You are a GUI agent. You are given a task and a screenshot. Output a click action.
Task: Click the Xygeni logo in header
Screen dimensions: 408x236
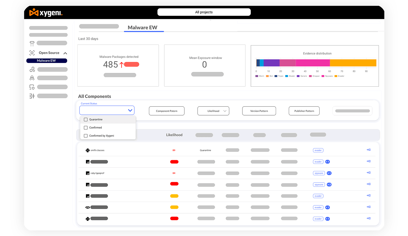pyautogui.click(x=46, y=12)
